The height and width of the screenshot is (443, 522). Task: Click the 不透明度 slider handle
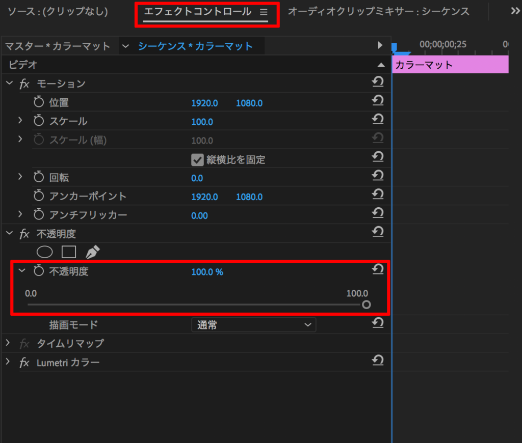(x=366, y=304)
